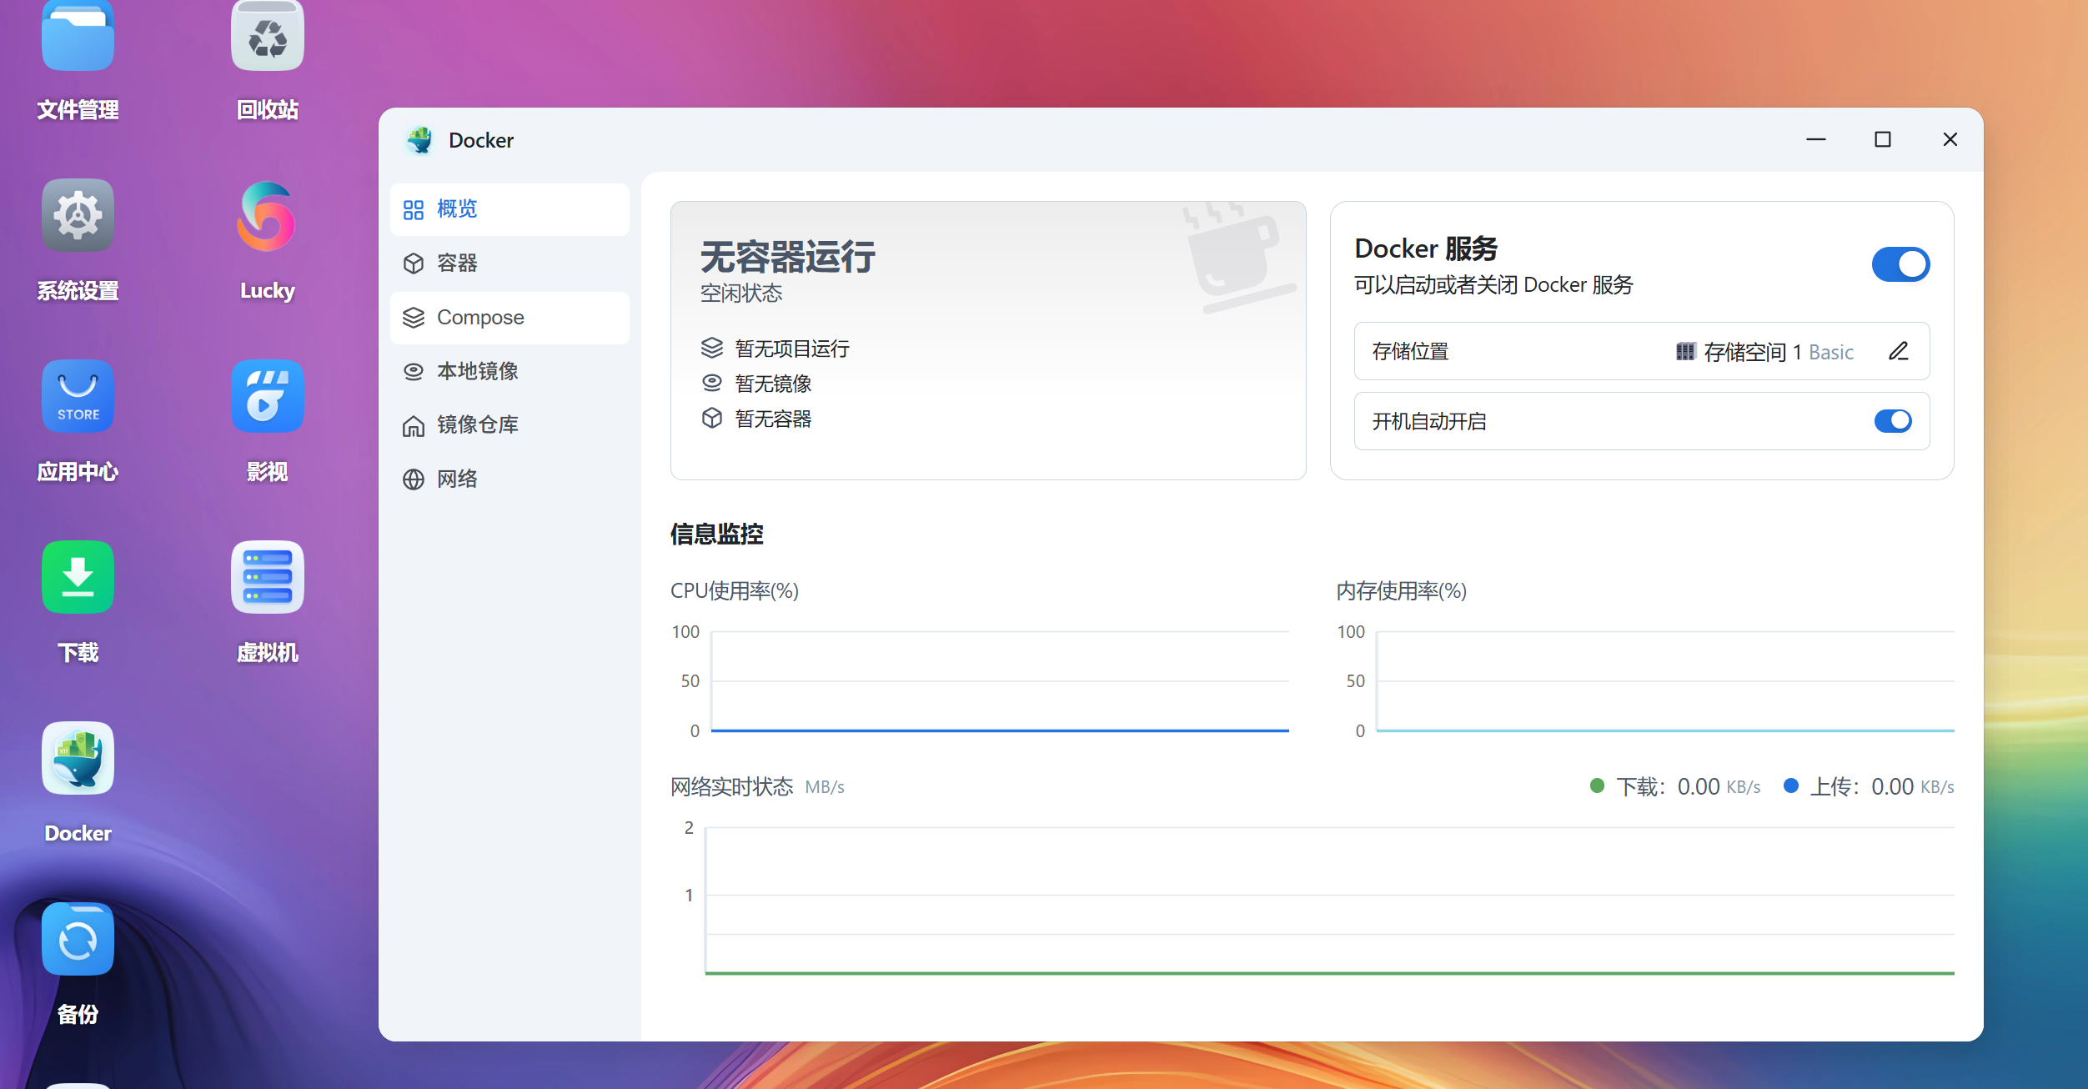Disable the 开机自动开启 autostart switch

click(1892, 421)
